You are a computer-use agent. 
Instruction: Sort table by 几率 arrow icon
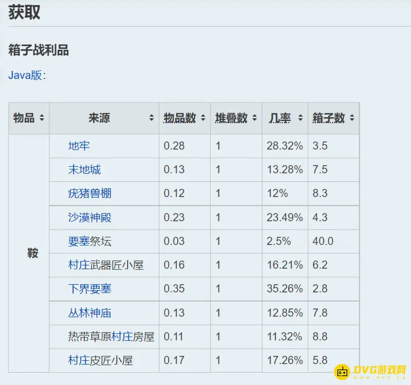(300, 118)
